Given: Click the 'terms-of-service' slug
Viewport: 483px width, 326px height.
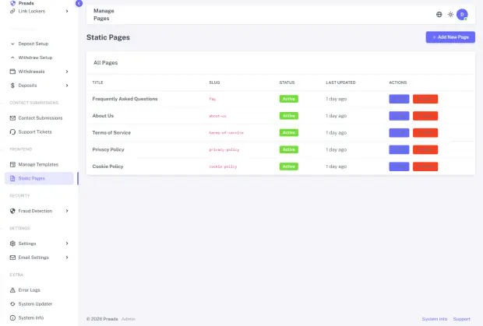Looking at the screenshot, I should point(226,133).
